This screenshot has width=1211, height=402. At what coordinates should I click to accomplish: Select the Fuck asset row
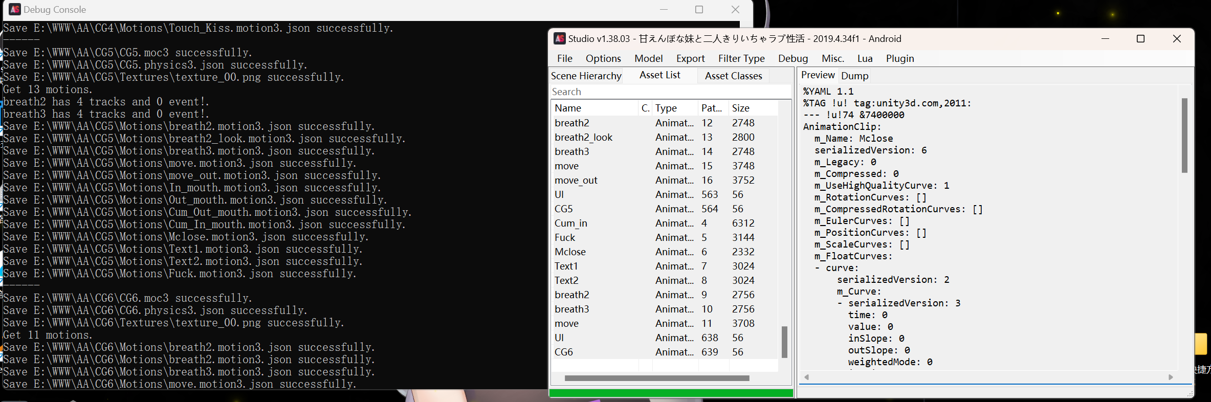tap(664, 237)
